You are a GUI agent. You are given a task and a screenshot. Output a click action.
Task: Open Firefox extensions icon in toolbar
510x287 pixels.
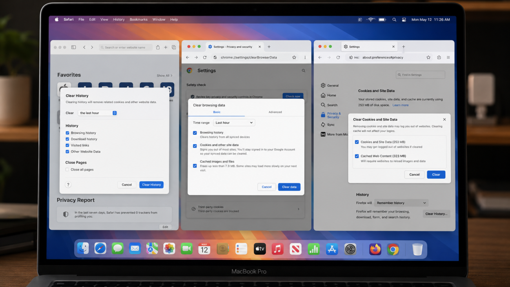tap(439, 57)
